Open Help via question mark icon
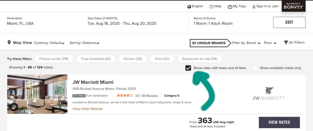The height and width of the screenshot is (131, 313). point(211,6)
